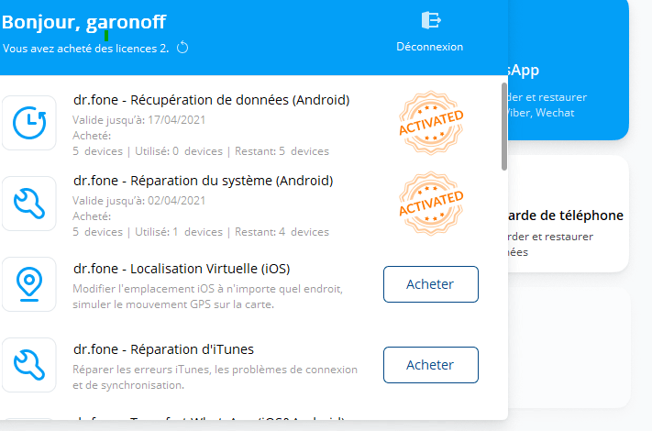Click the Déconnexion text label
This screenshot has width=652, height=431.
point(429,47)
